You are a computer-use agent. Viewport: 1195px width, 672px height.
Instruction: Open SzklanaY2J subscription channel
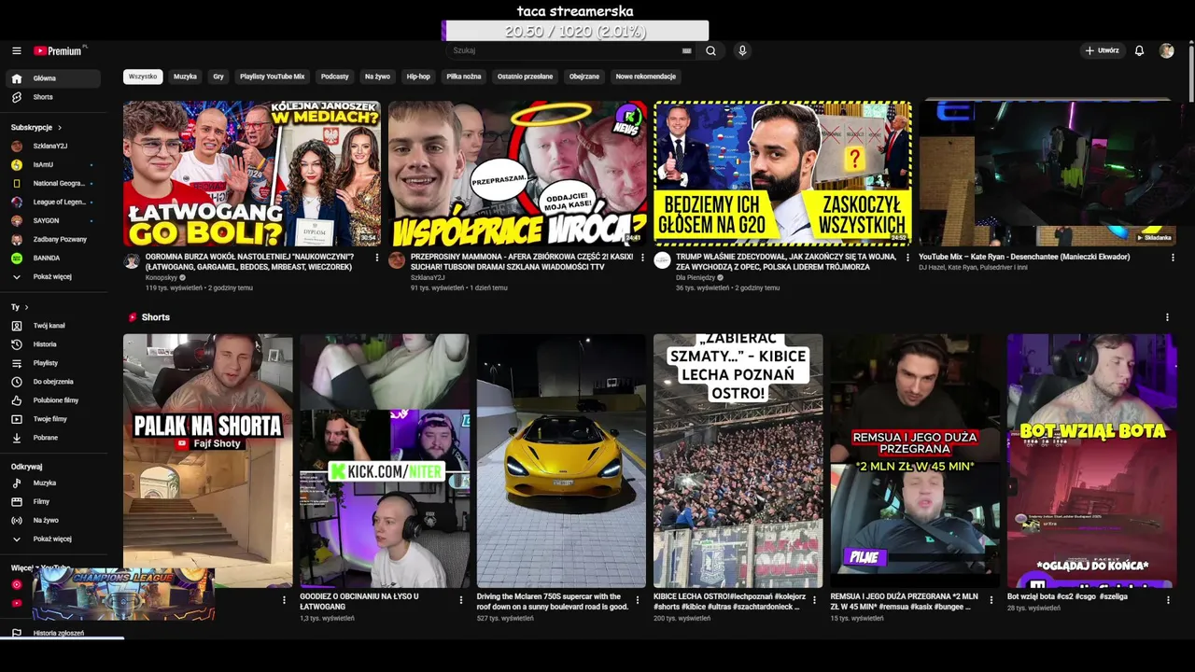53,146
